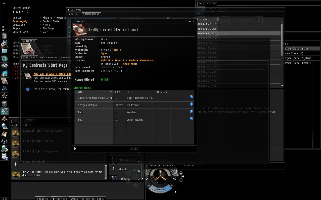Click the show route link
Viewport: 321px width, 200px height.
(x=130, y=64)
